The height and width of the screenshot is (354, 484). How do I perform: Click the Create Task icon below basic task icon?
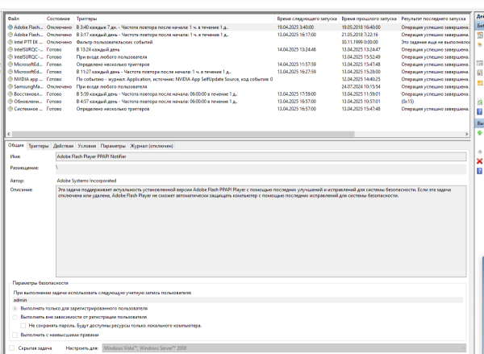(480, 44)
